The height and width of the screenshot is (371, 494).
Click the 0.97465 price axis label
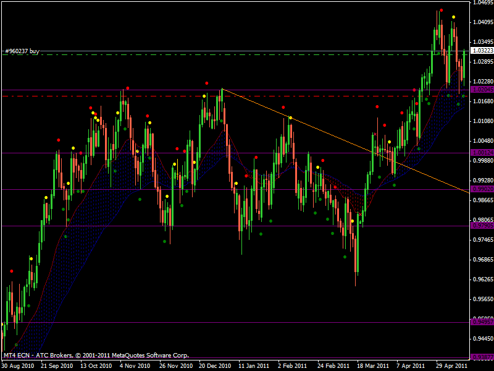coord(483,240)
